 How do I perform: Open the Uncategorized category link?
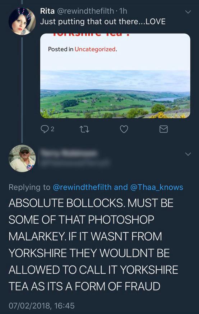tap(95, 49)
